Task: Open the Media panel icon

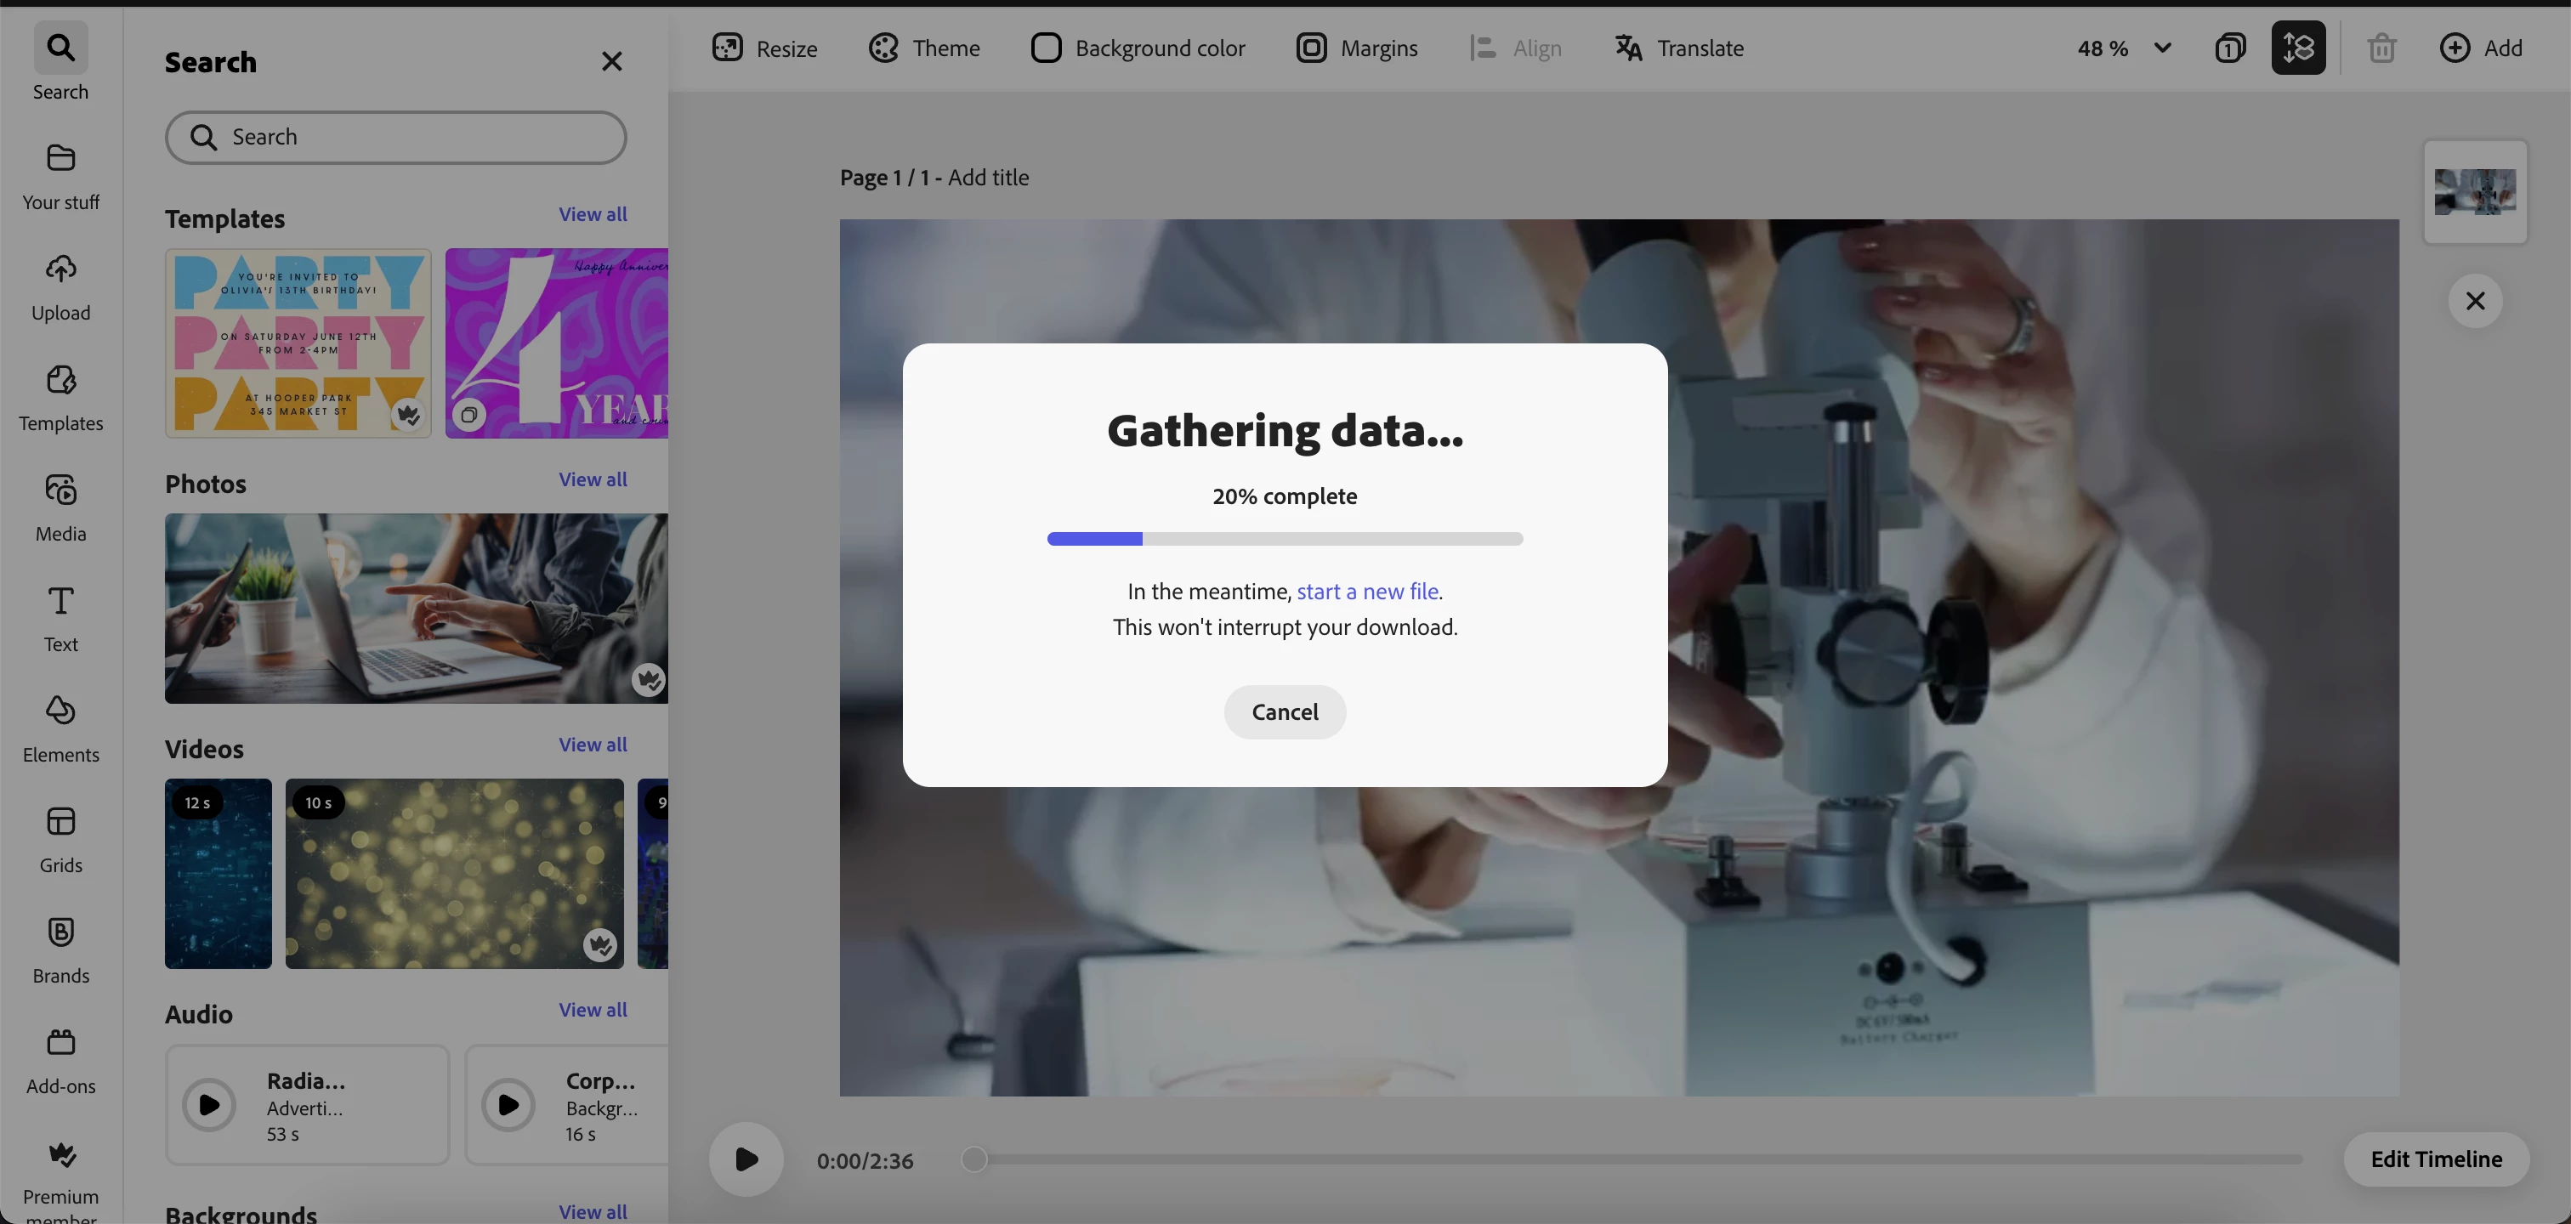Action: (x=61, y=506)
